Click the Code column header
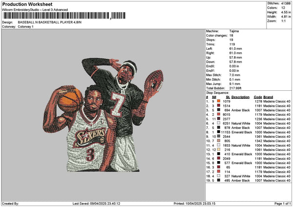Viewport: 293px width, 207px height. (x=258, y=97)
